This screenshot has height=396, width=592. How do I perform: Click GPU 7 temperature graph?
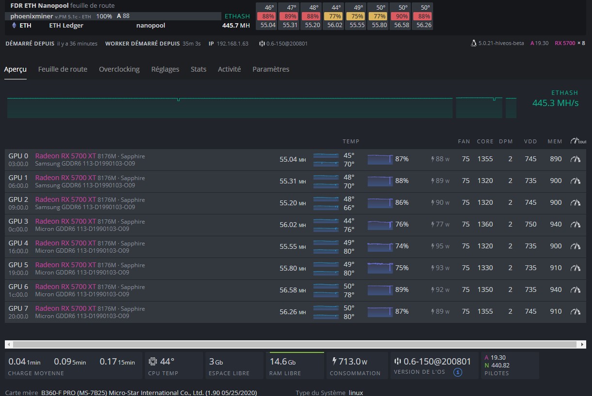pyautogui.click(x=326, y=312)
